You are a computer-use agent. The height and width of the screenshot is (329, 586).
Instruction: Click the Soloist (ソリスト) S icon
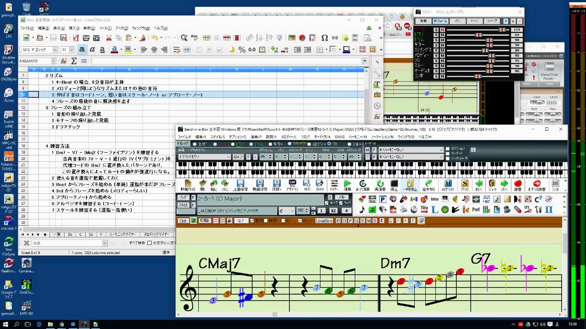[465, 185]
